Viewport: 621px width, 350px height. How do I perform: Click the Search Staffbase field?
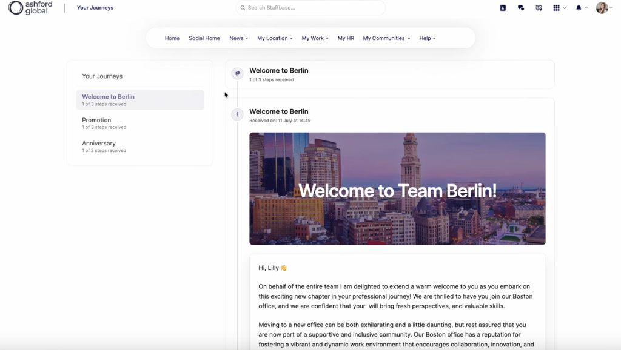point(310,8)
